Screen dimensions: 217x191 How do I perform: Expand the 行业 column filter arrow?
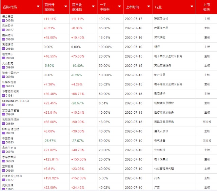click(191, 7)
